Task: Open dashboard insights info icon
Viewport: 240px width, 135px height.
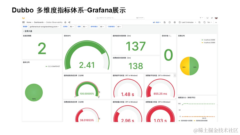Action: pyautogui.click(x=170, y=22)
